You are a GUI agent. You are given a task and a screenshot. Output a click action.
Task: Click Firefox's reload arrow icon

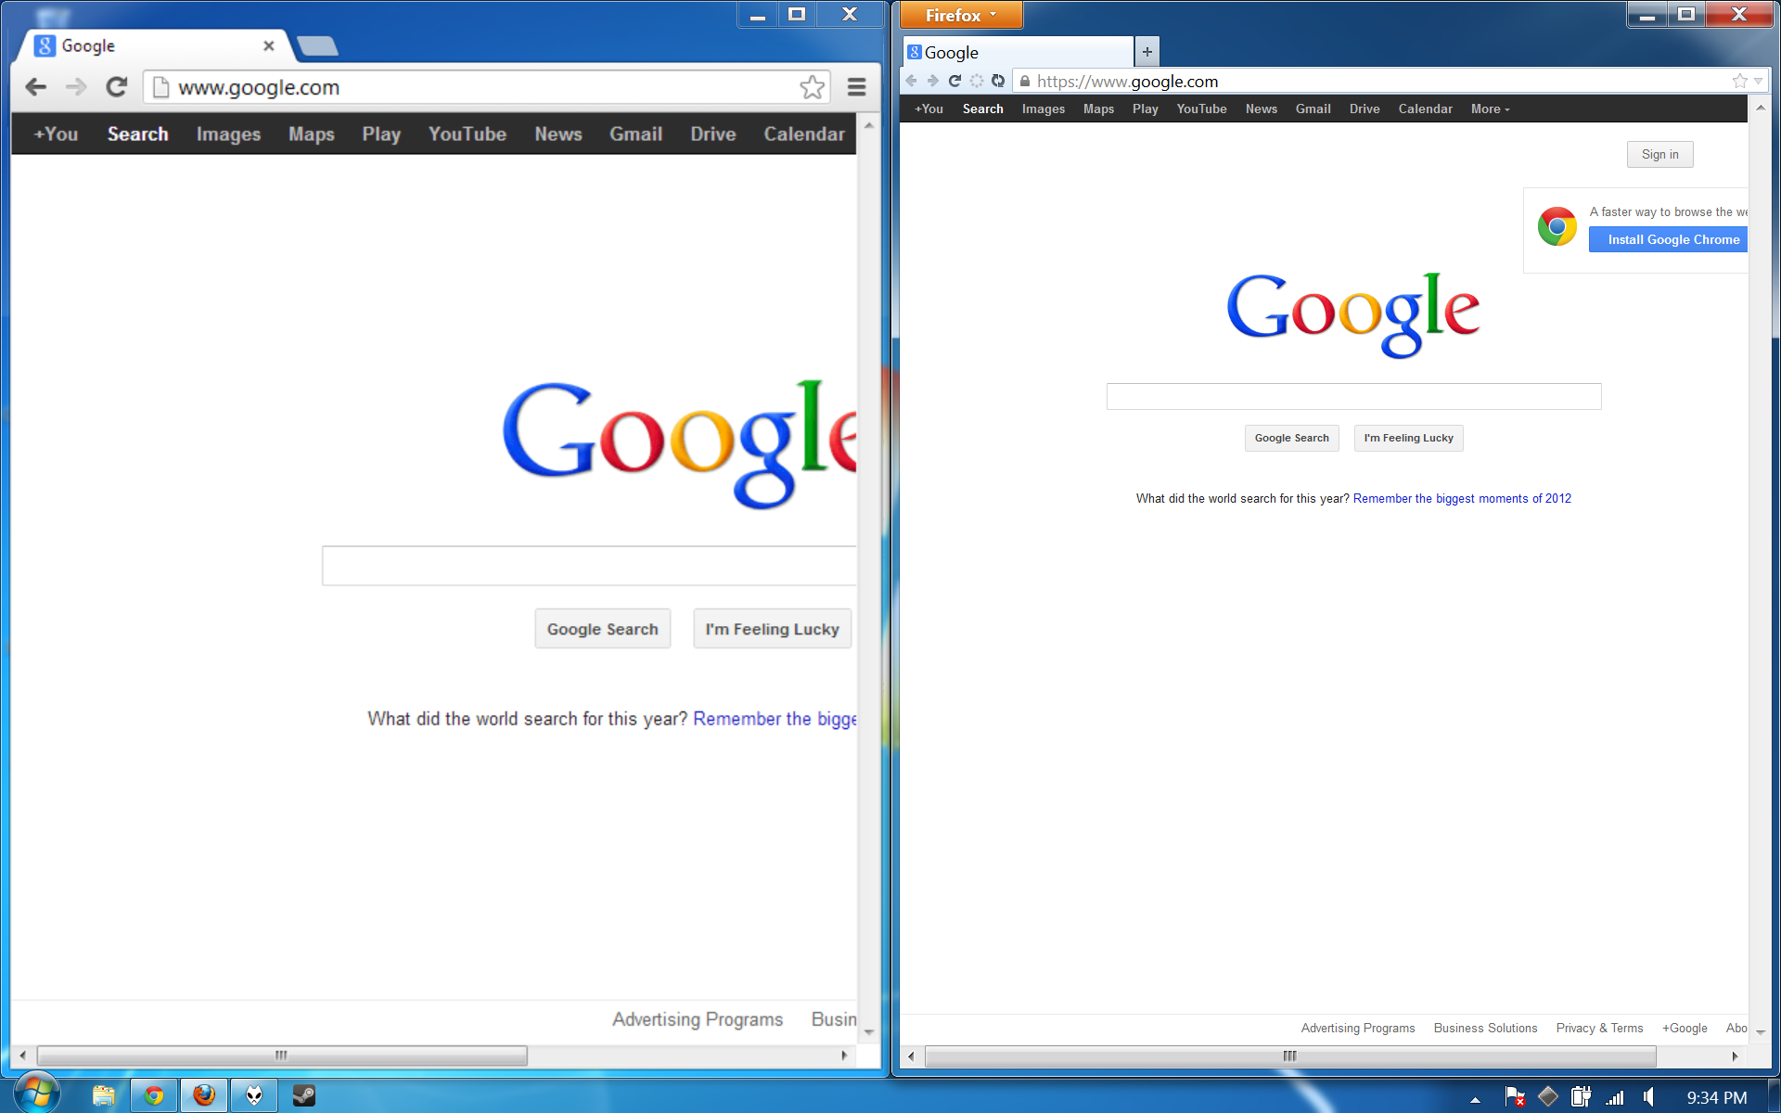[x=955, y=81]
